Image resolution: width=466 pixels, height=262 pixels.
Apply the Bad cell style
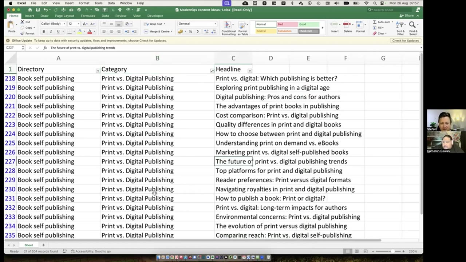click(x=287, y=24)
